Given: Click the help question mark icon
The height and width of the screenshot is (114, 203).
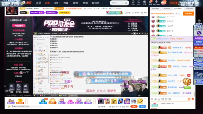Looking at the screenshot, I should (179, 13).
